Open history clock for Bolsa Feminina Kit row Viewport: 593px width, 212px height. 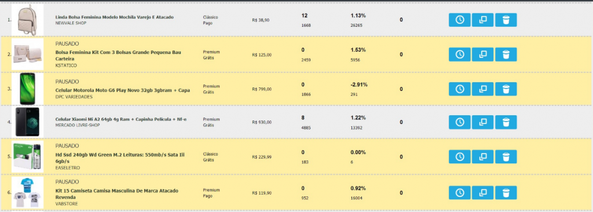pyautogui.click(x=459, y=54)
